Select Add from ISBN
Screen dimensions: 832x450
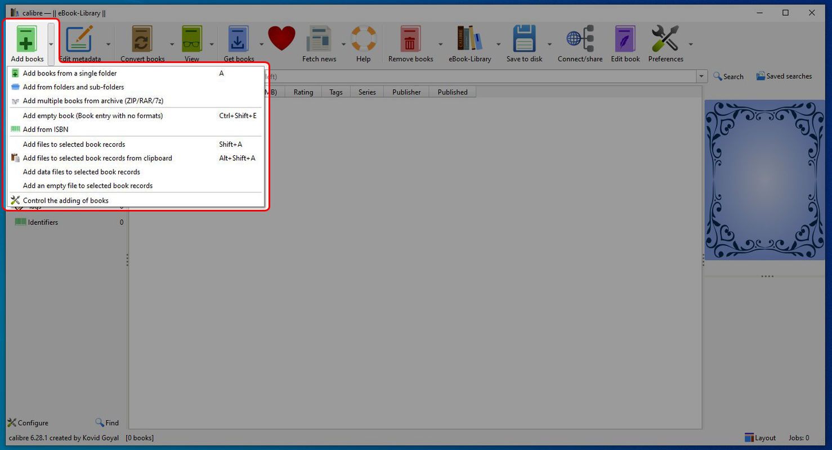[135, 129]
